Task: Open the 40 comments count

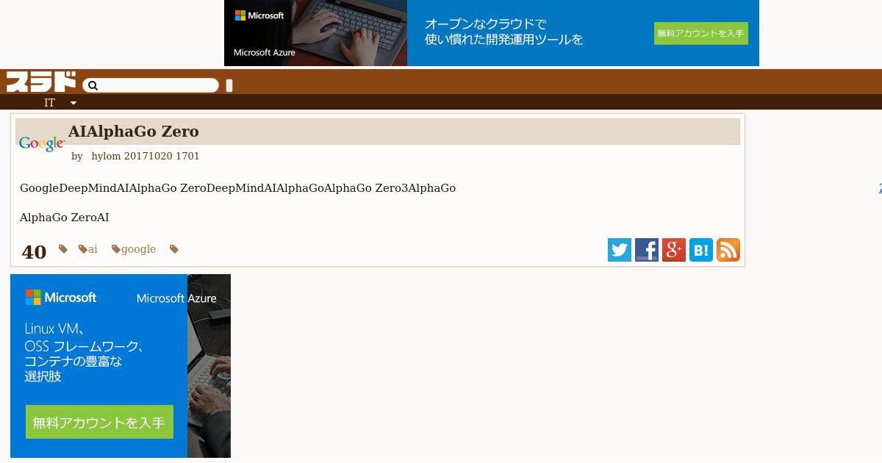Action: click(34, 252)
